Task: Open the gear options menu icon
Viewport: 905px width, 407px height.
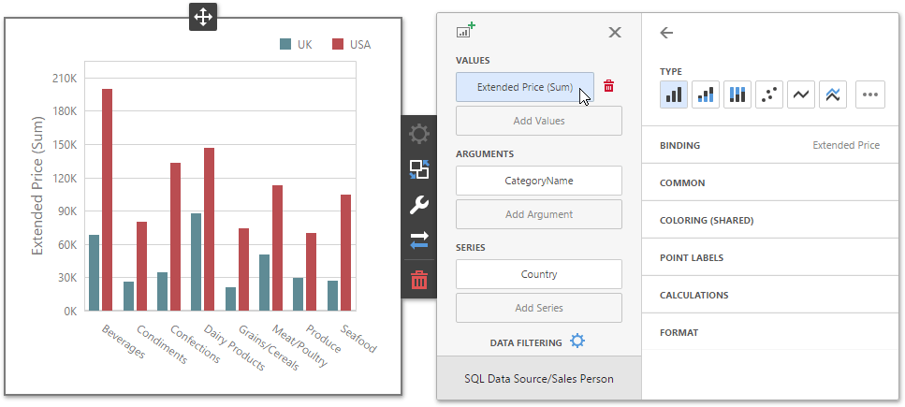Action: click(x=419, y=134)
